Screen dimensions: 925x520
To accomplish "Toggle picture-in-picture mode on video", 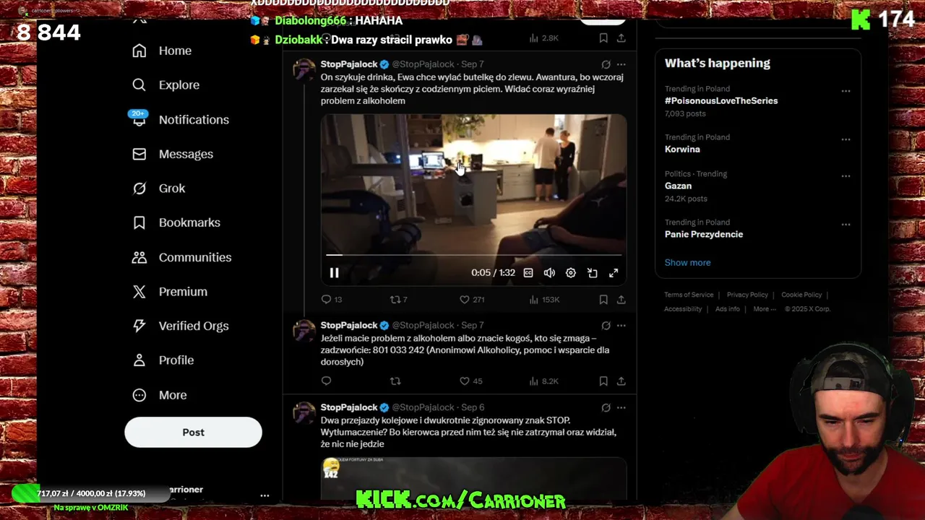I will (592, 273).
